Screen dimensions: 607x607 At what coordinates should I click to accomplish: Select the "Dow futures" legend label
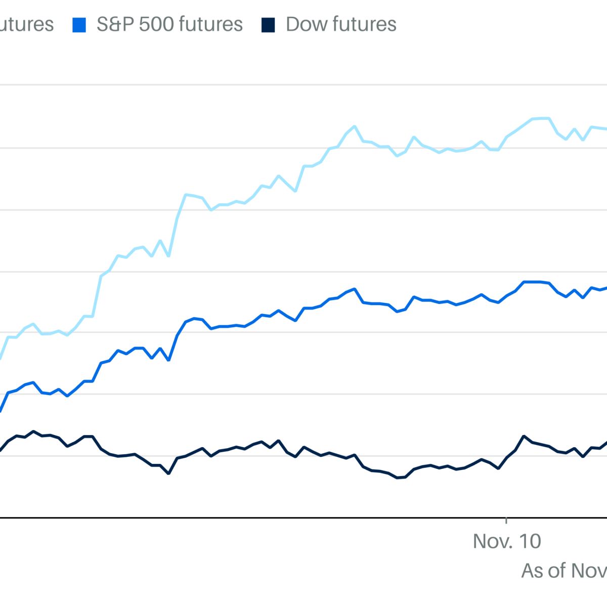click(x=341, y=24)
